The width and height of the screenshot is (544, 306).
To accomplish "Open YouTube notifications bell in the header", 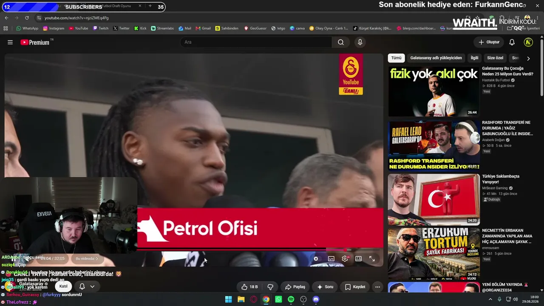I will (512, 42).
